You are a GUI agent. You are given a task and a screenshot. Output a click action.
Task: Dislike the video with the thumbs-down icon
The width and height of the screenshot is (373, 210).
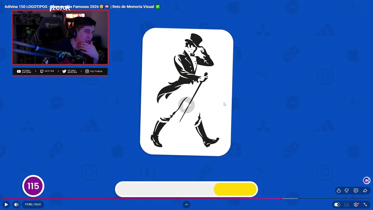pos(347,190)
